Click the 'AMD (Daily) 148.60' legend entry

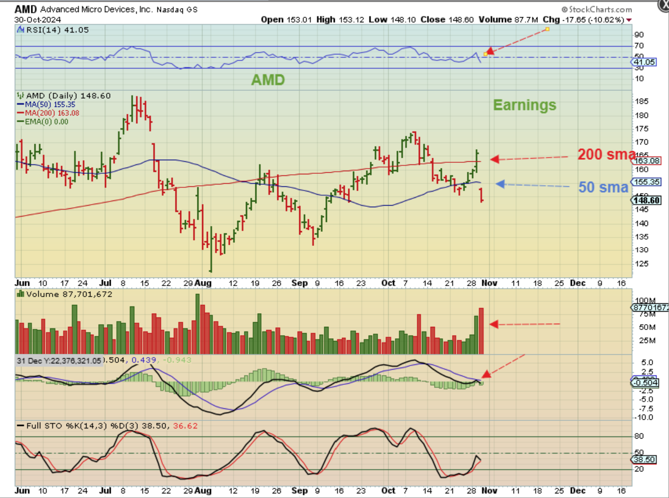pos(68,96)
